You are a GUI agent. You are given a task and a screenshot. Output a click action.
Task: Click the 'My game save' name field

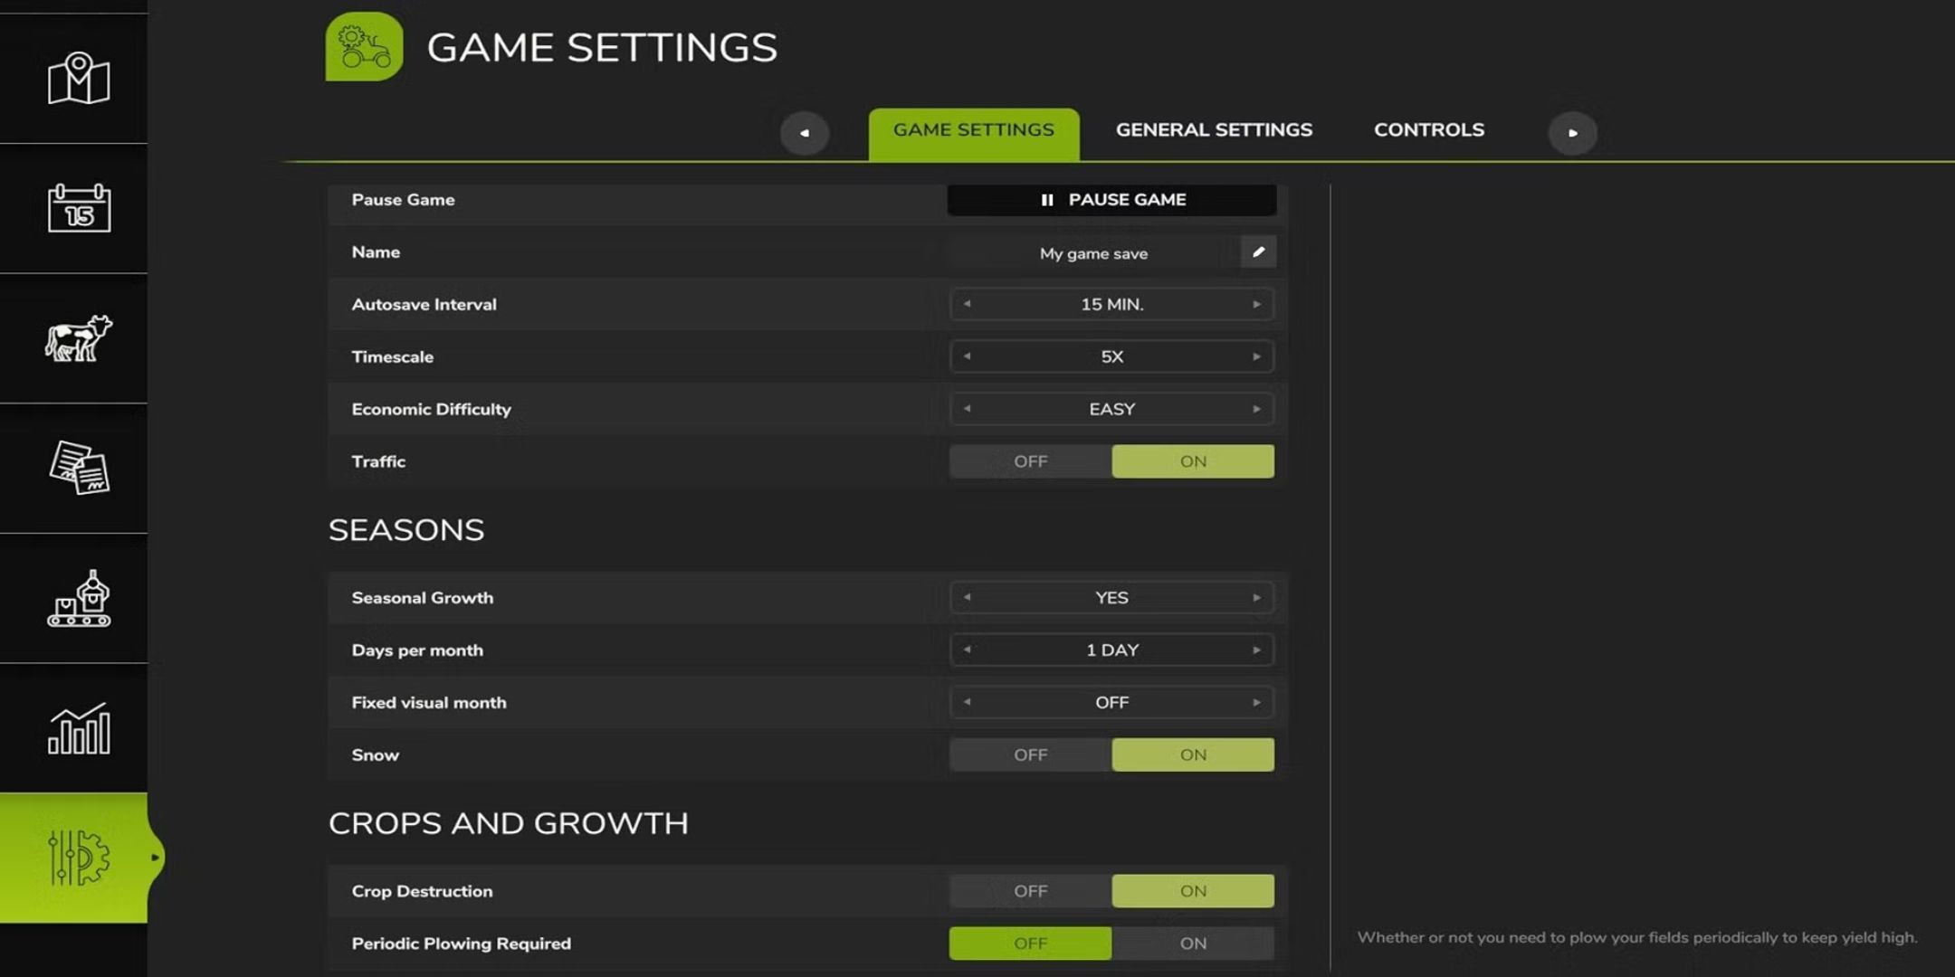tap(1093, 253)
